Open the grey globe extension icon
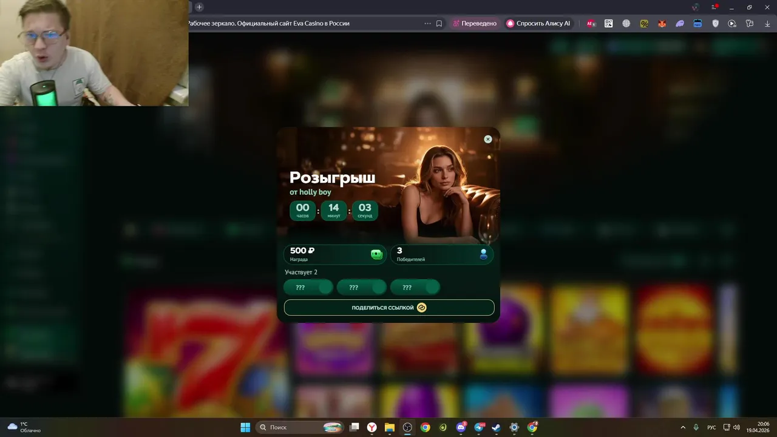Viewport: 777px width, 437px height. (x=626, y=24)
